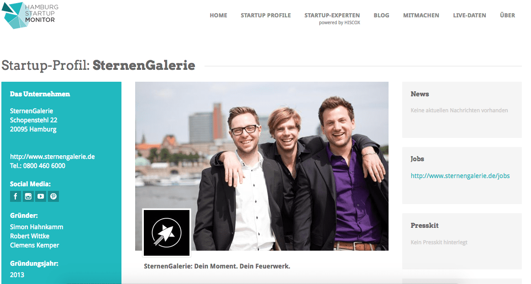Open the ÜBER menu item

pos(507,15)
